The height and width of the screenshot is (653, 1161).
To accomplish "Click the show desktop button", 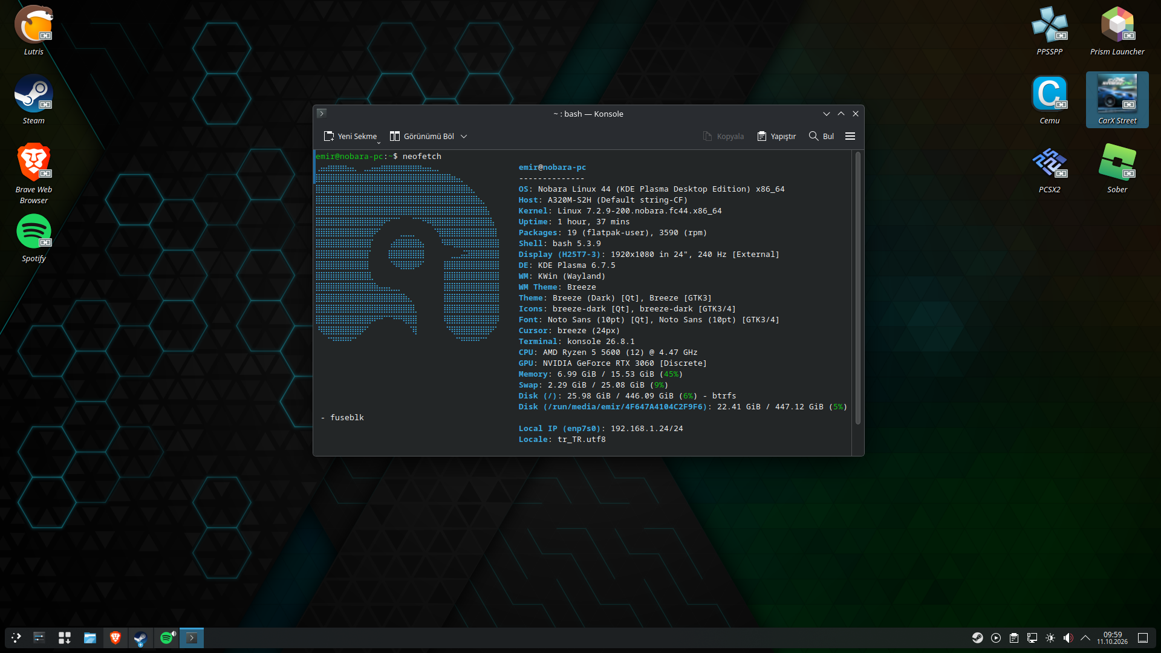I will tap(1143, 638).
